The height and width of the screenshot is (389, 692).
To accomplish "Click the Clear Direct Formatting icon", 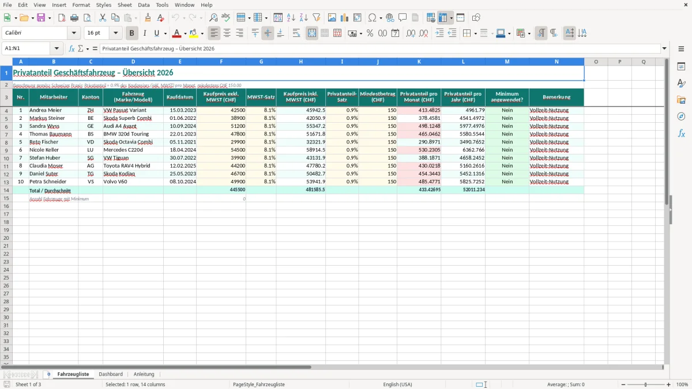I will click(161, 18).
